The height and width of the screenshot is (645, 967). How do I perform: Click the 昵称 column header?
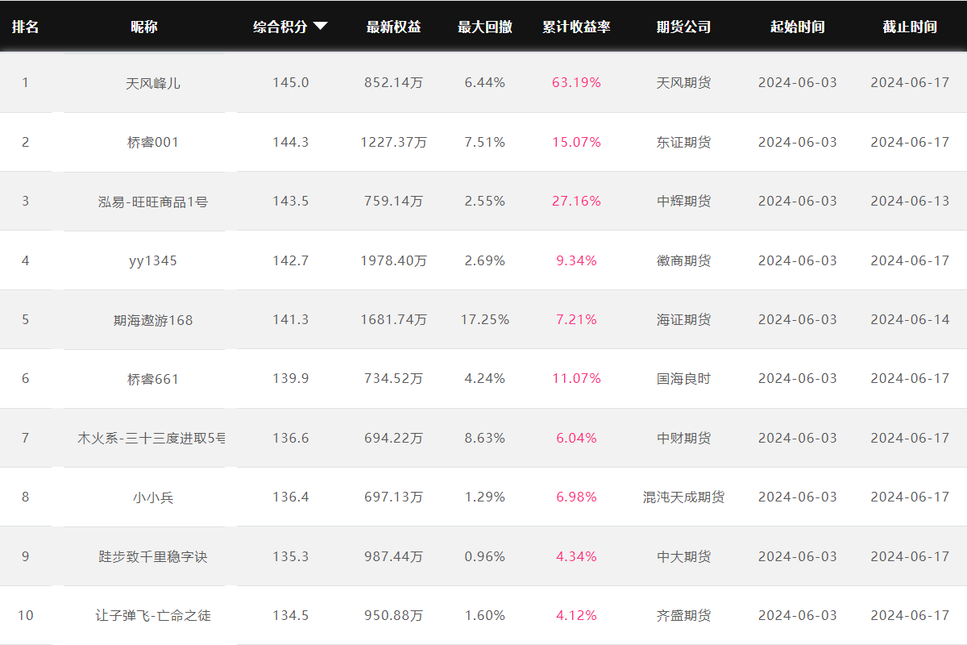coord(144,27)
